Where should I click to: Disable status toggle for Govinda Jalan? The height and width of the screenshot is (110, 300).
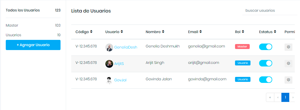pyautogui.click(x=266, y=80)
